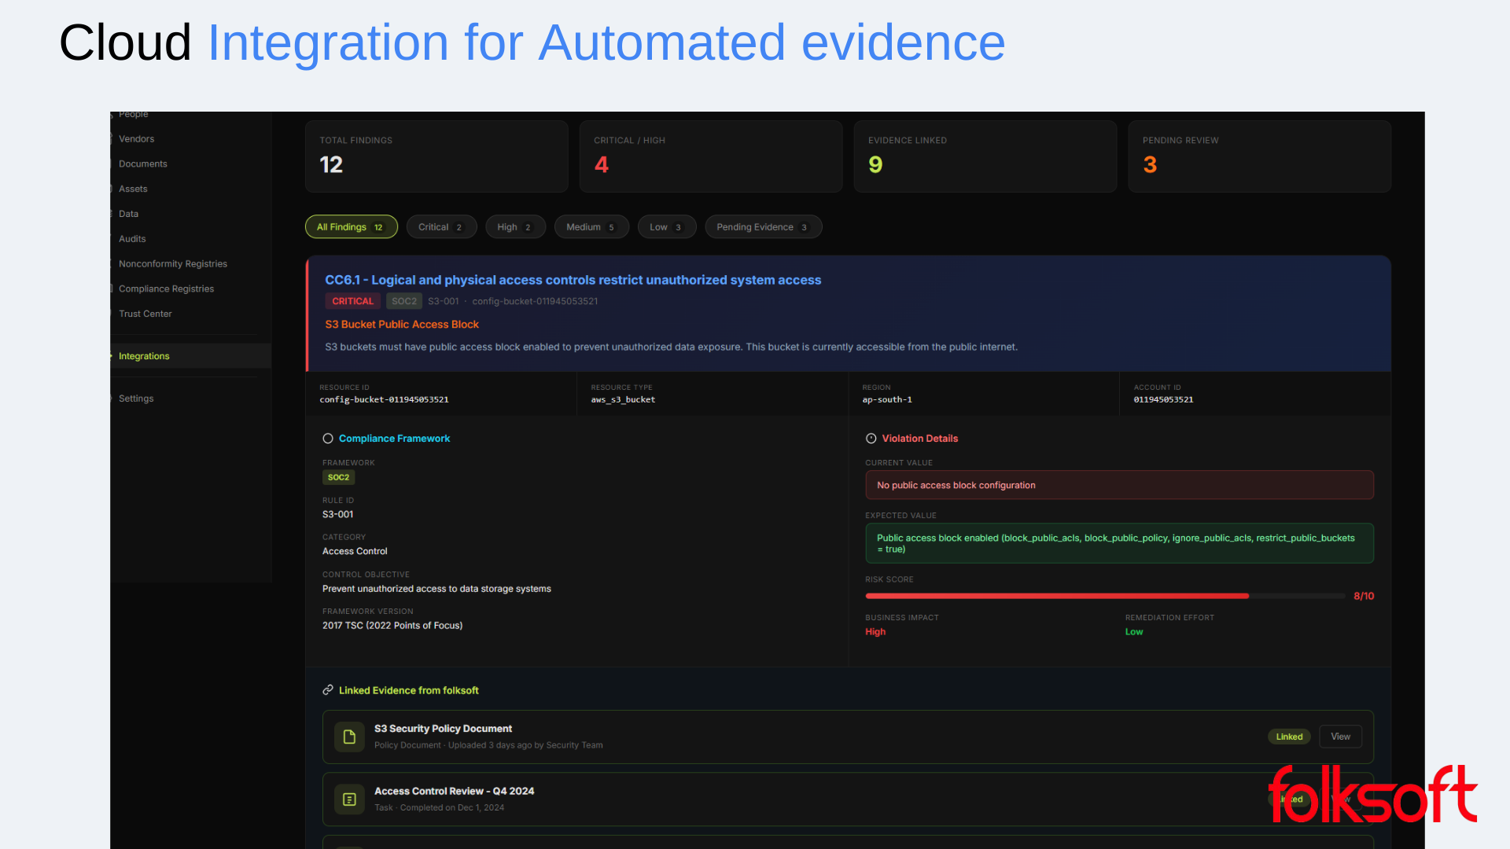Open the CC6.1 finding title link

[x=573, y=280]
